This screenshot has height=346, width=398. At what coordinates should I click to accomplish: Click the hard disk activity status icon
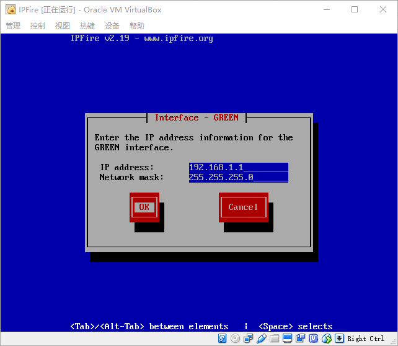pyautogui.click(x=223, y=339)
